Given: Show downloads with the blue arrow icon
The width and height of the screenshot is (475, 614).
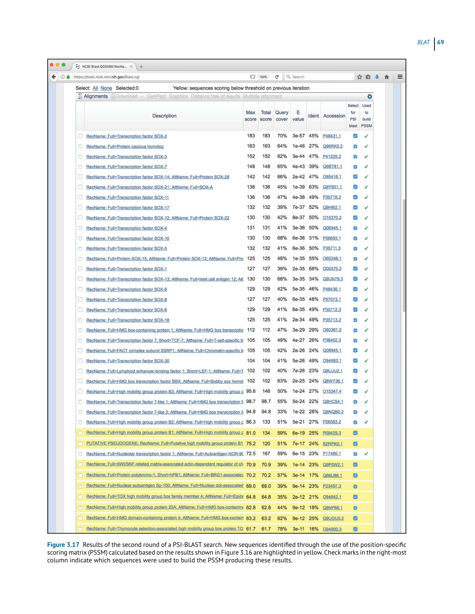Looking at the screenshot, I should point(377,77).
